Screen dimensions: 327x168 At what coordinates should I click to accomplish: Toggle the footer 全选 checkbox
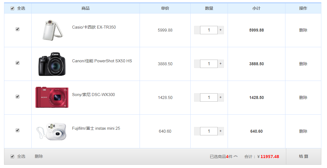[x=12, y=156]
